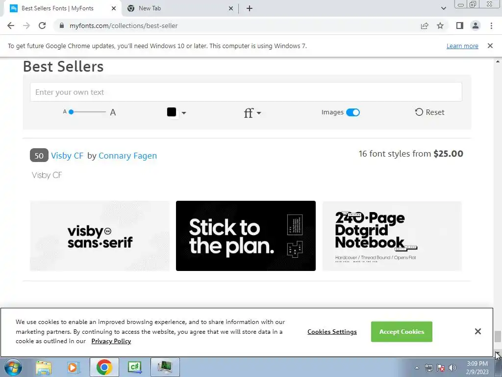Accept Cookies on the banner

pos(402,332)
